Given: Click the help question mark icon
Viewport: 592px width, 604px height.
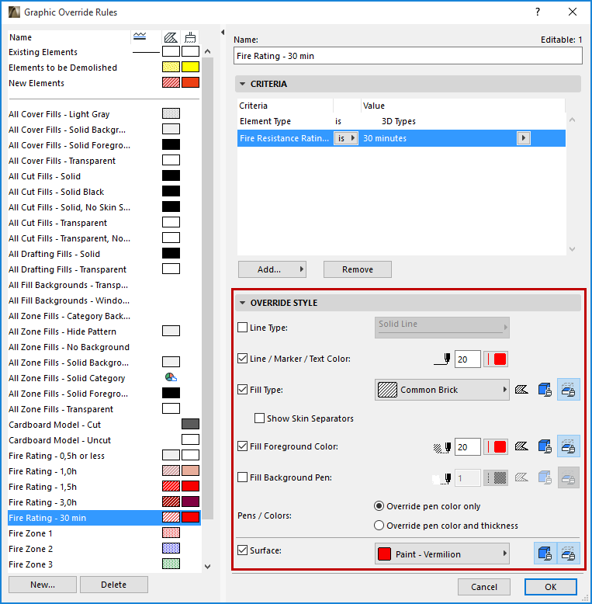Looking at the screenshot, I should (x=538, y=12).
